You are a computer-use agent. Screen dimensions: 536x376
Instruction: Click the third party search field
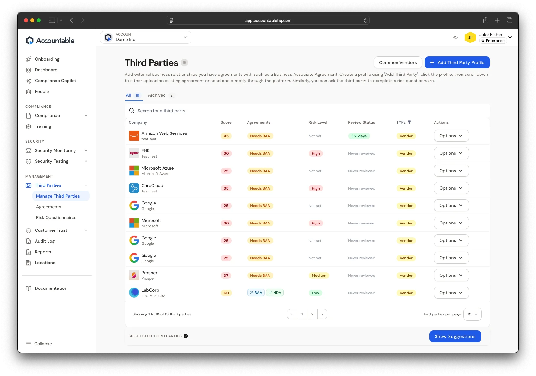pos(307,111)
